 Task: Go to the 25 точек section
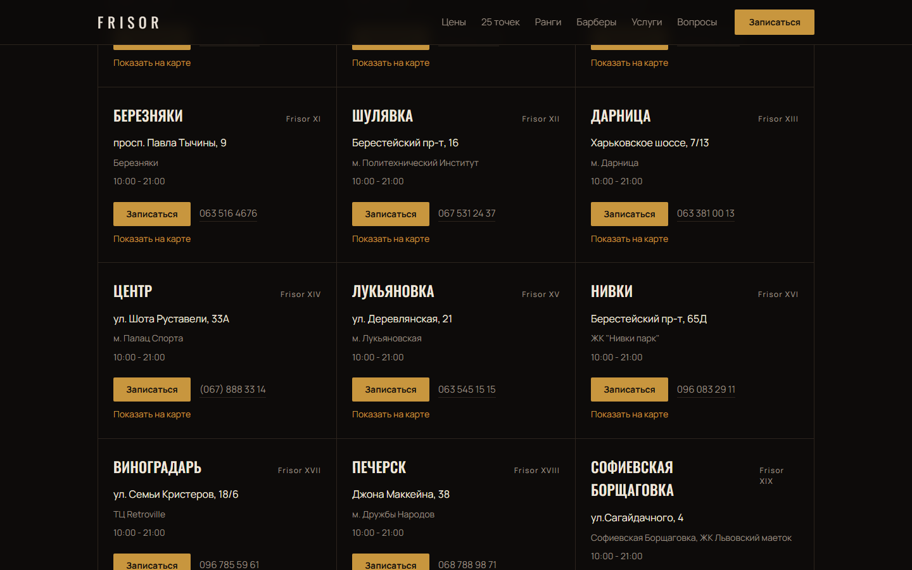coord(500,22)
